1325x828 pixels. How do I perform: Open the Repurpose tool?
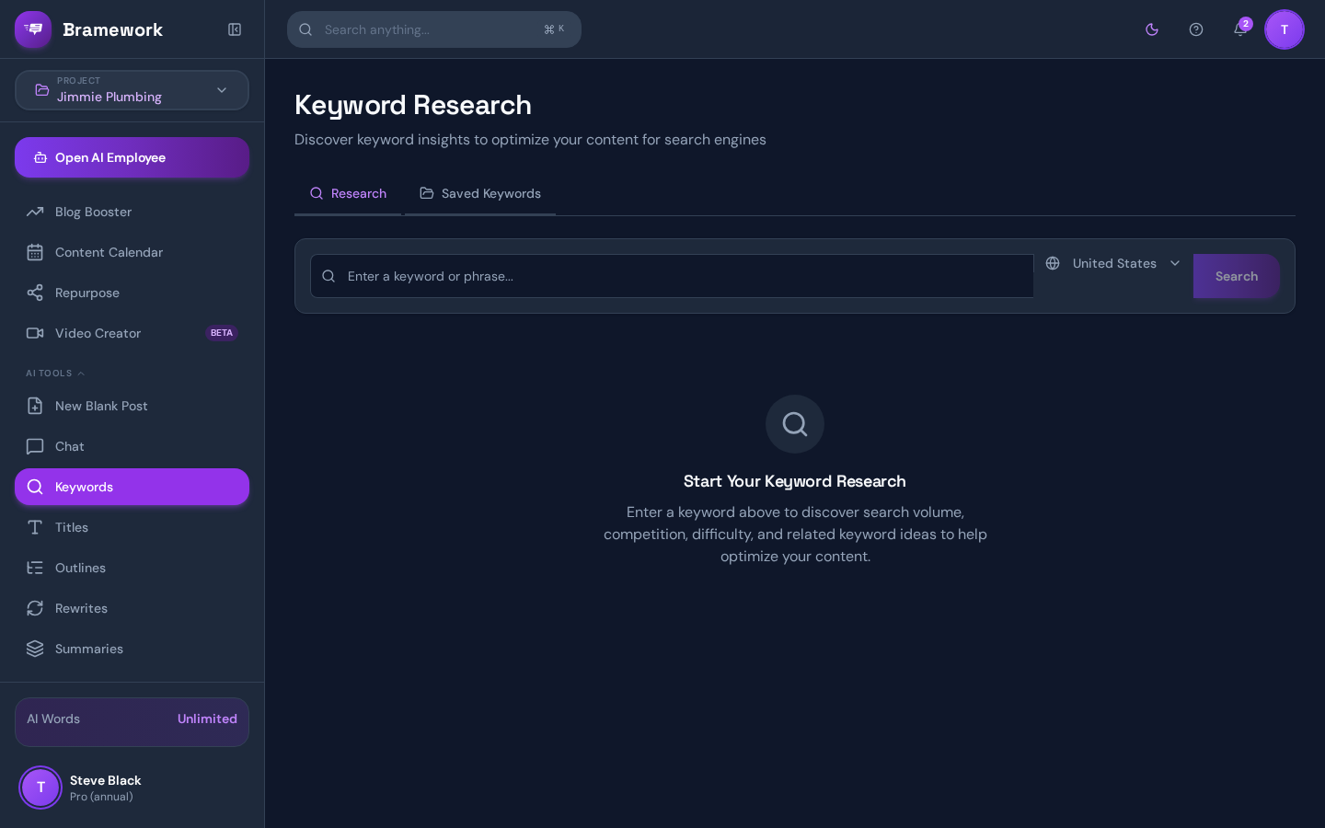(x=132, y=293)
